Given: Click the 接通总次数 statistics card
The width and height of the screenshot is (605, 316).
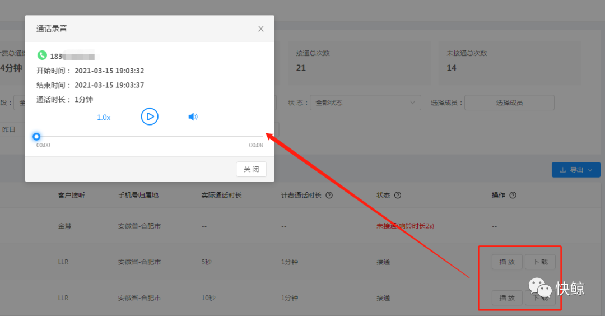Looking at the screenshot, I should click(359, 62).
